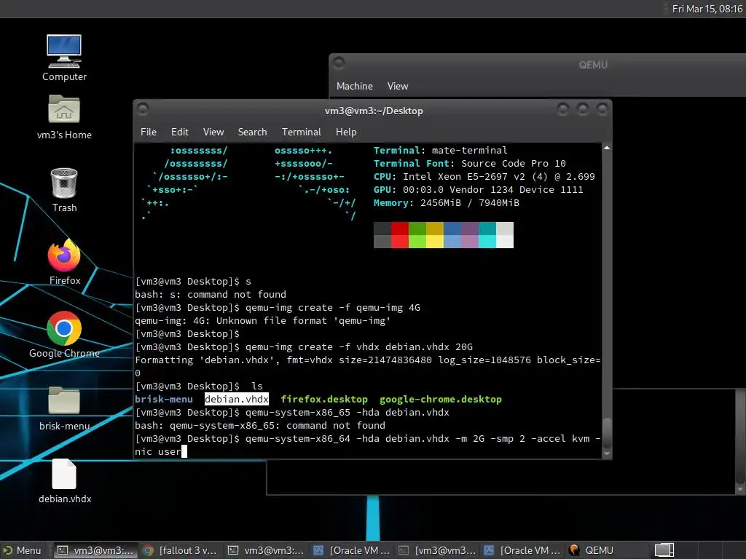Open the Help menu in terminal
The width and height of the screenshot is (746, 559).
(x=346, y=132)
